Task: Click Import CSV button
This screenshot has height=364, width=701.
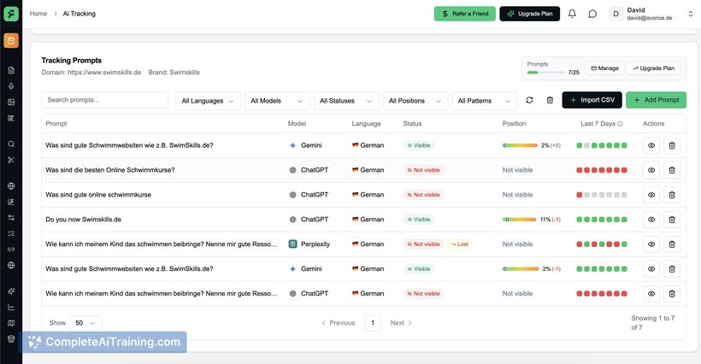Action: pyautogui.click(x=592, y=100)
